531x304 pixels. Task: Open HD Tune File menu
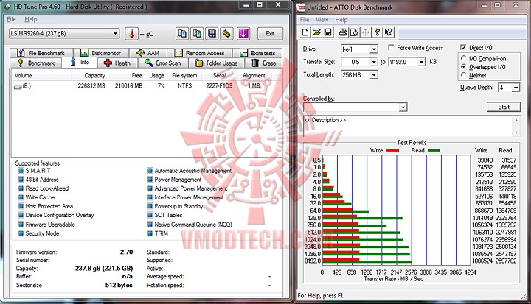point(11,19)
